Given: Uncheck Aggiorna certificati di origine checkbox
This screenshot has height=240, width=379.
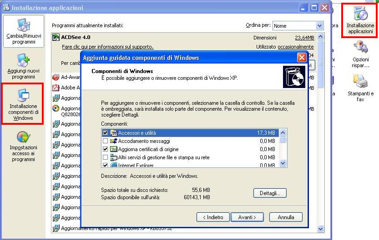Looking at the screenshot, I should point(105,149).
